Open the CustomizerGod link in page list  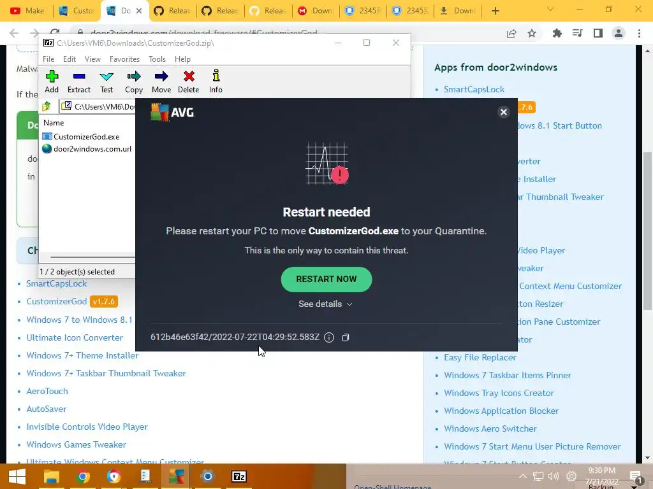pos(57,301)
